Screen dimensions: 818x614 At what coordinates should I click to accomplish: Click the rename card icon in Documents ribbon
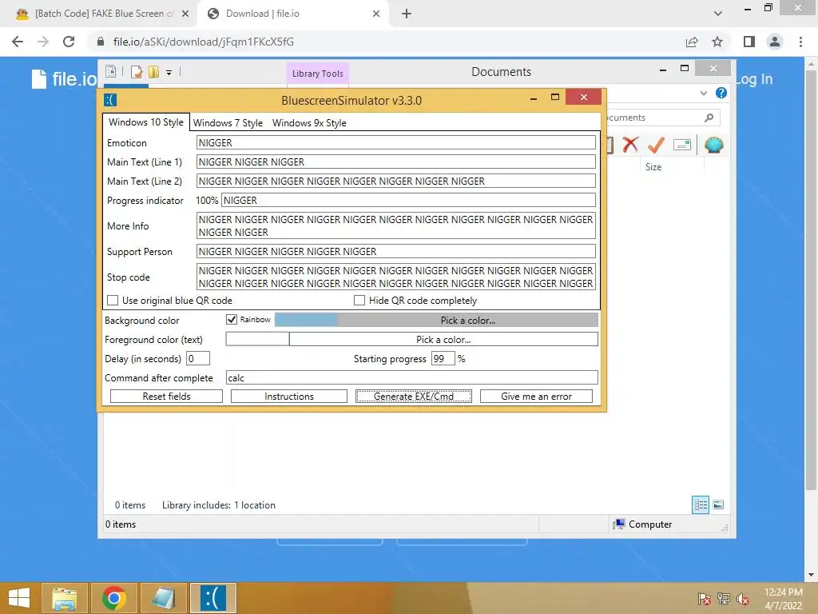tap(682, 145)
